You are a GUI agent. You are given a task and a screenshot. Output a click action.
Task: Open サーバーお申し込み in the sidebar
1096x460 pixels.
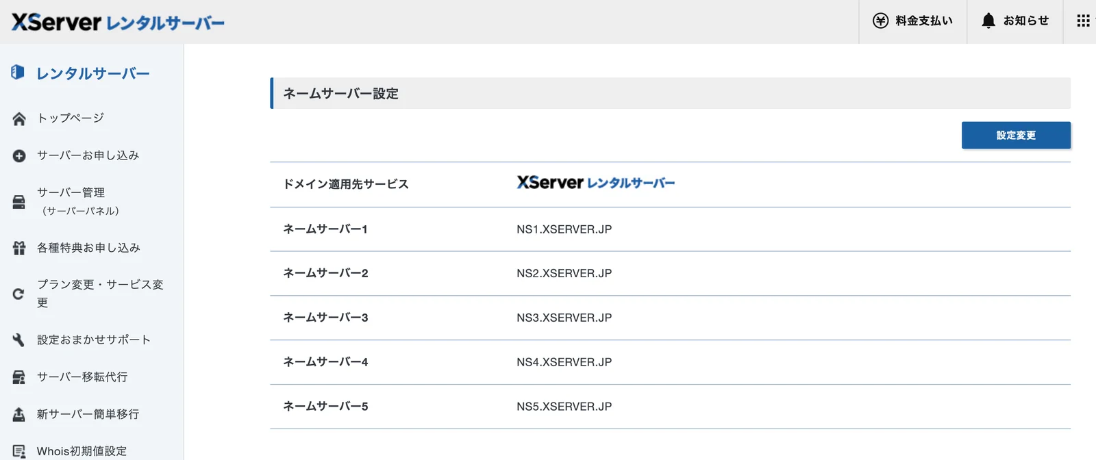tap(88, 155)
